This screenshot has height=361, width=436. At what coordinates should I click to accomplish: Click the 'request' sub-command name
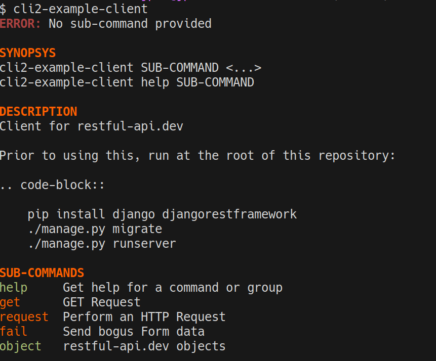(24, 317)
